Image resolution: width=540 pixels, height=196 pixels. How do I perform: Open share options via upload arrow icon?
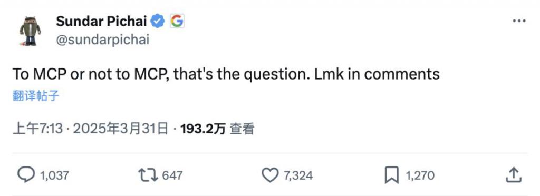pos(514,175)
